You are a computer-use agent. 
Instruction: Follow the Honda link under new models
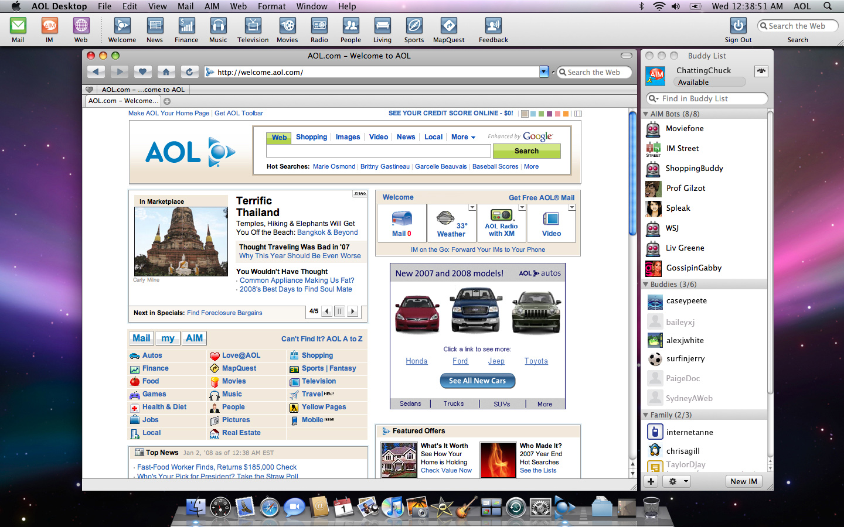[x=416, y=361]
